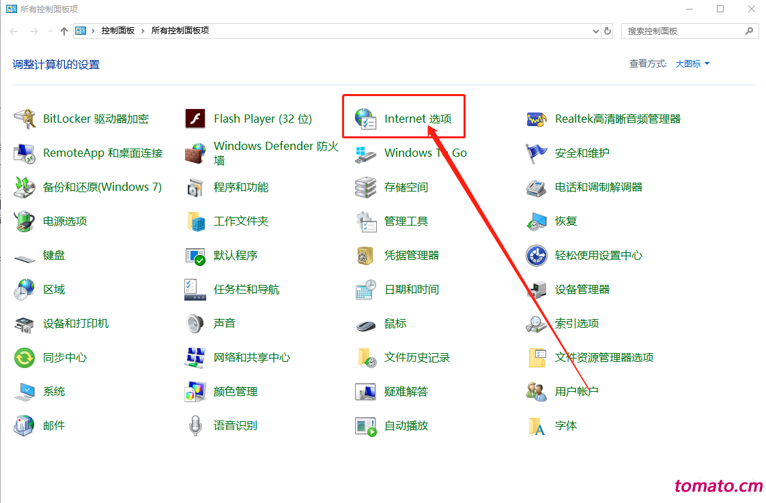
Task: Refresh the control panel view
Action: coord(608,31)
